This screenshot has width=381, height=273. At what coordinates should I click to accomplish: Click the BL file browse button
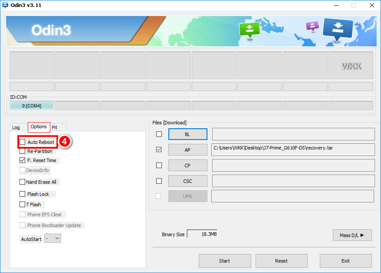tap(187, 134)
